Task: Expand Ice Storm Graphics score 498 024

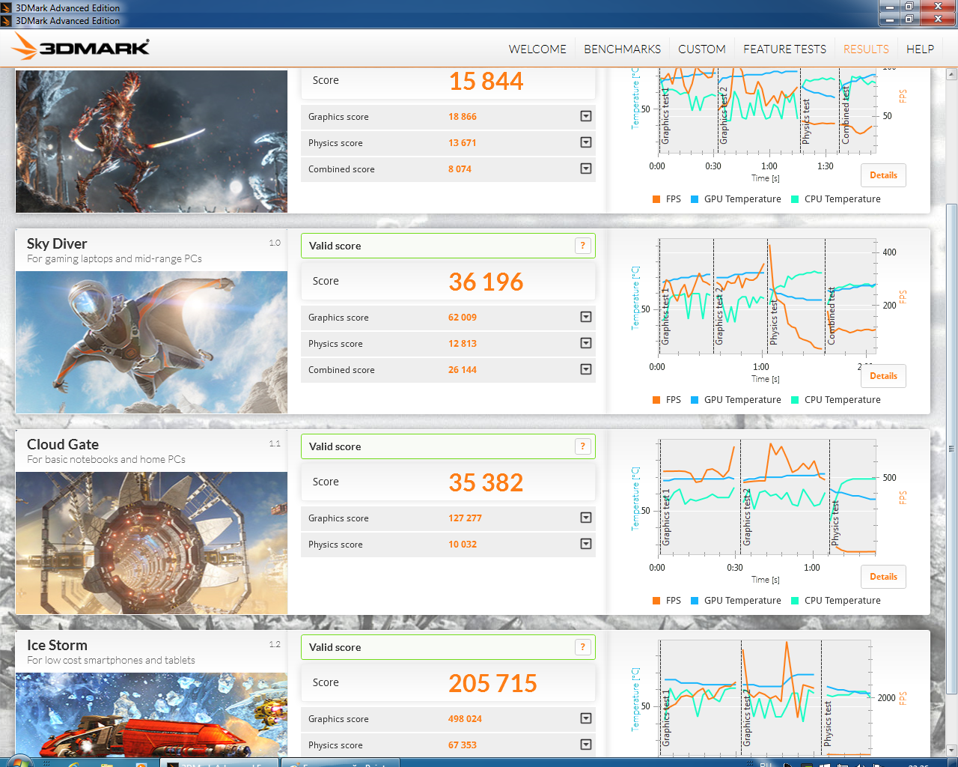Action: point(586,718)
